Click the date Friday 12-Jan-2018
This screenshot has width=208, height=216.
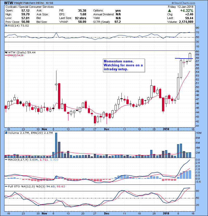point(181,7)
